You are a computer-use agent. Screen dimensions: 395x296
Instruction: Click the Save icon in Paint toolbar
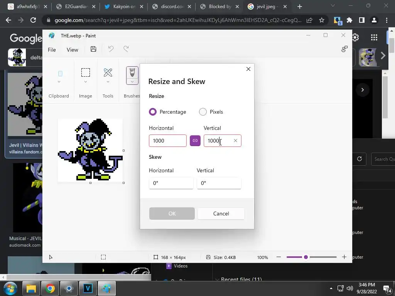tap(93, 49)
